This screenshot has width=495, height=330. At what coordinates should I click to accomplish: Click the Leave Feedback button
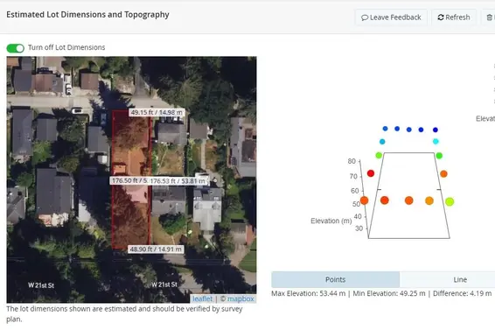(x=391, y=18)
